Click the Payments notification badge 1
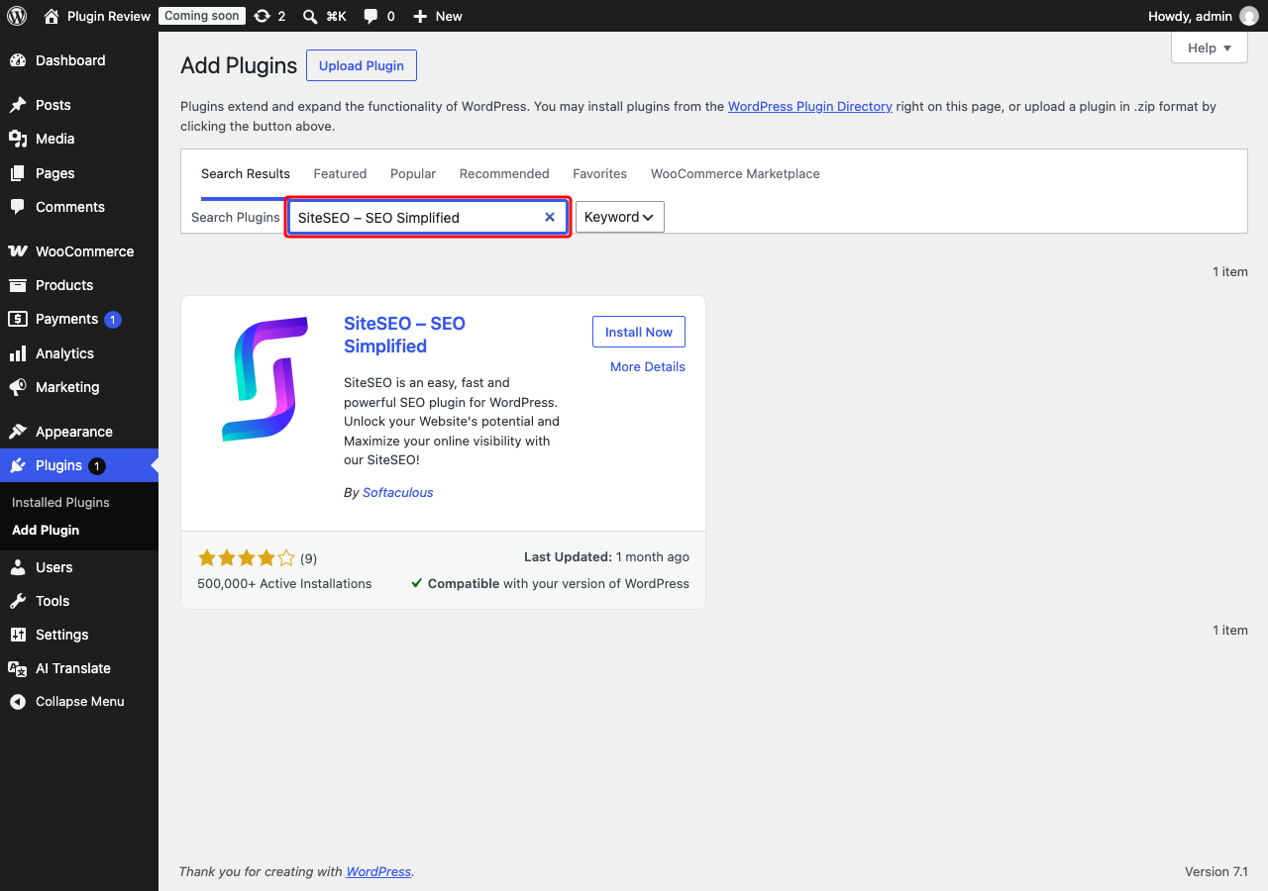This screenshot has width=1268, height=891. point(113,319)
